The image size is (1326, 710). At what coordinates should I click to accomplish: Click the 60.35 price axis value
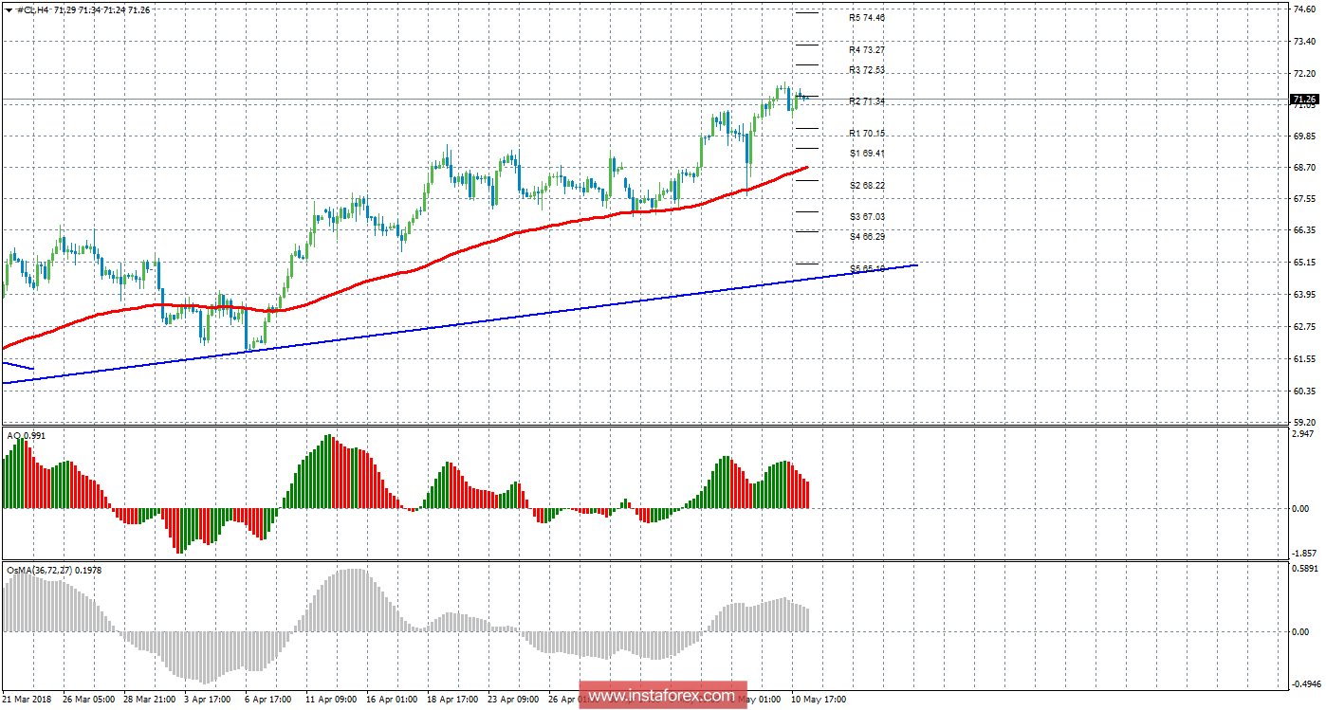coord(1304,391)
